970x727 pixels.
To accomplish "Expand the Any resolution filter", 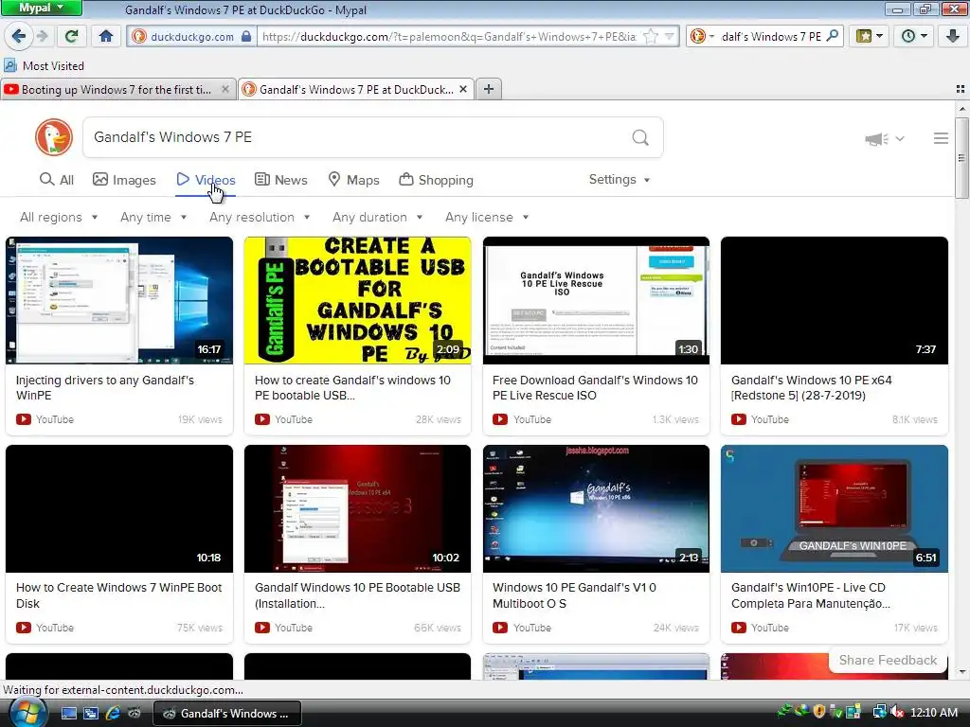I will [260, 217].
